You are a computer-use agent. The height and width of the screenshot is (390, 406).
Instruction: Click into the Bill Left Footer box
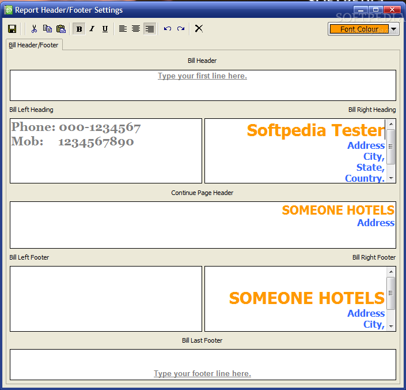click(106, 299)
